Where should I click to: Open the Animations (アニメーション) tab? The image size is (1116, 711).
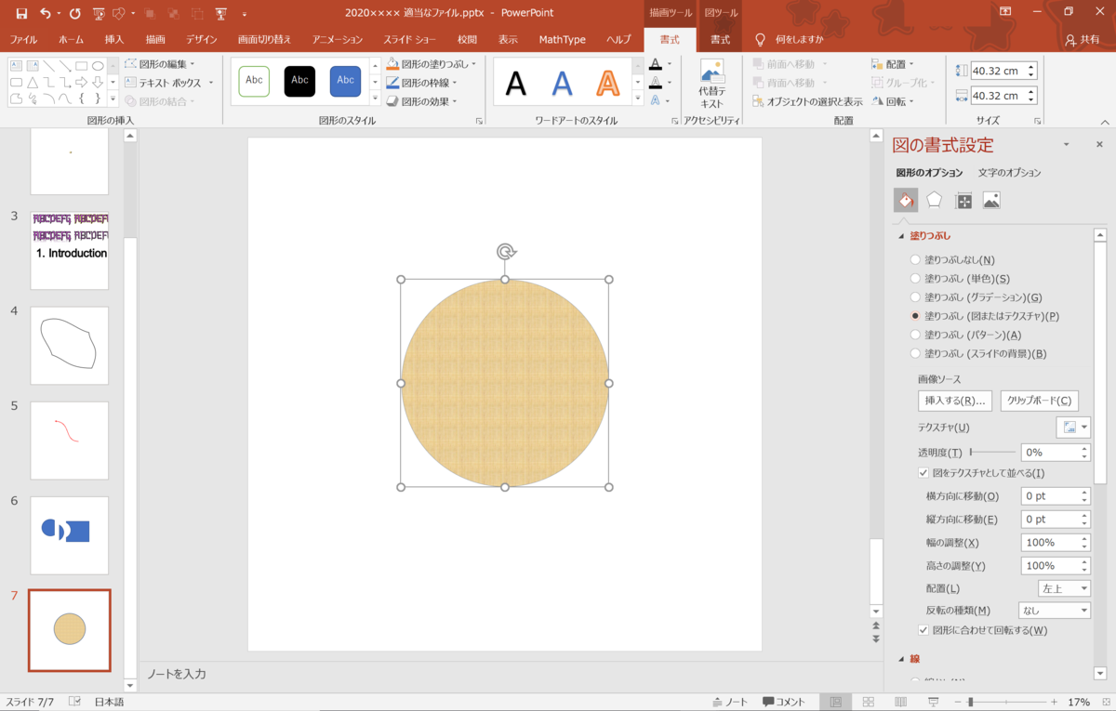coord(338,40)
